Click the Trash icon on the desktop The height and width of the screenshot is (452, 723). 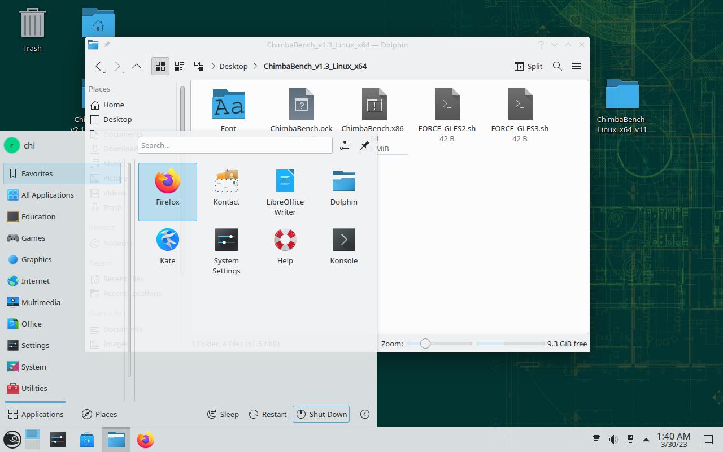(x=32, y=31)
